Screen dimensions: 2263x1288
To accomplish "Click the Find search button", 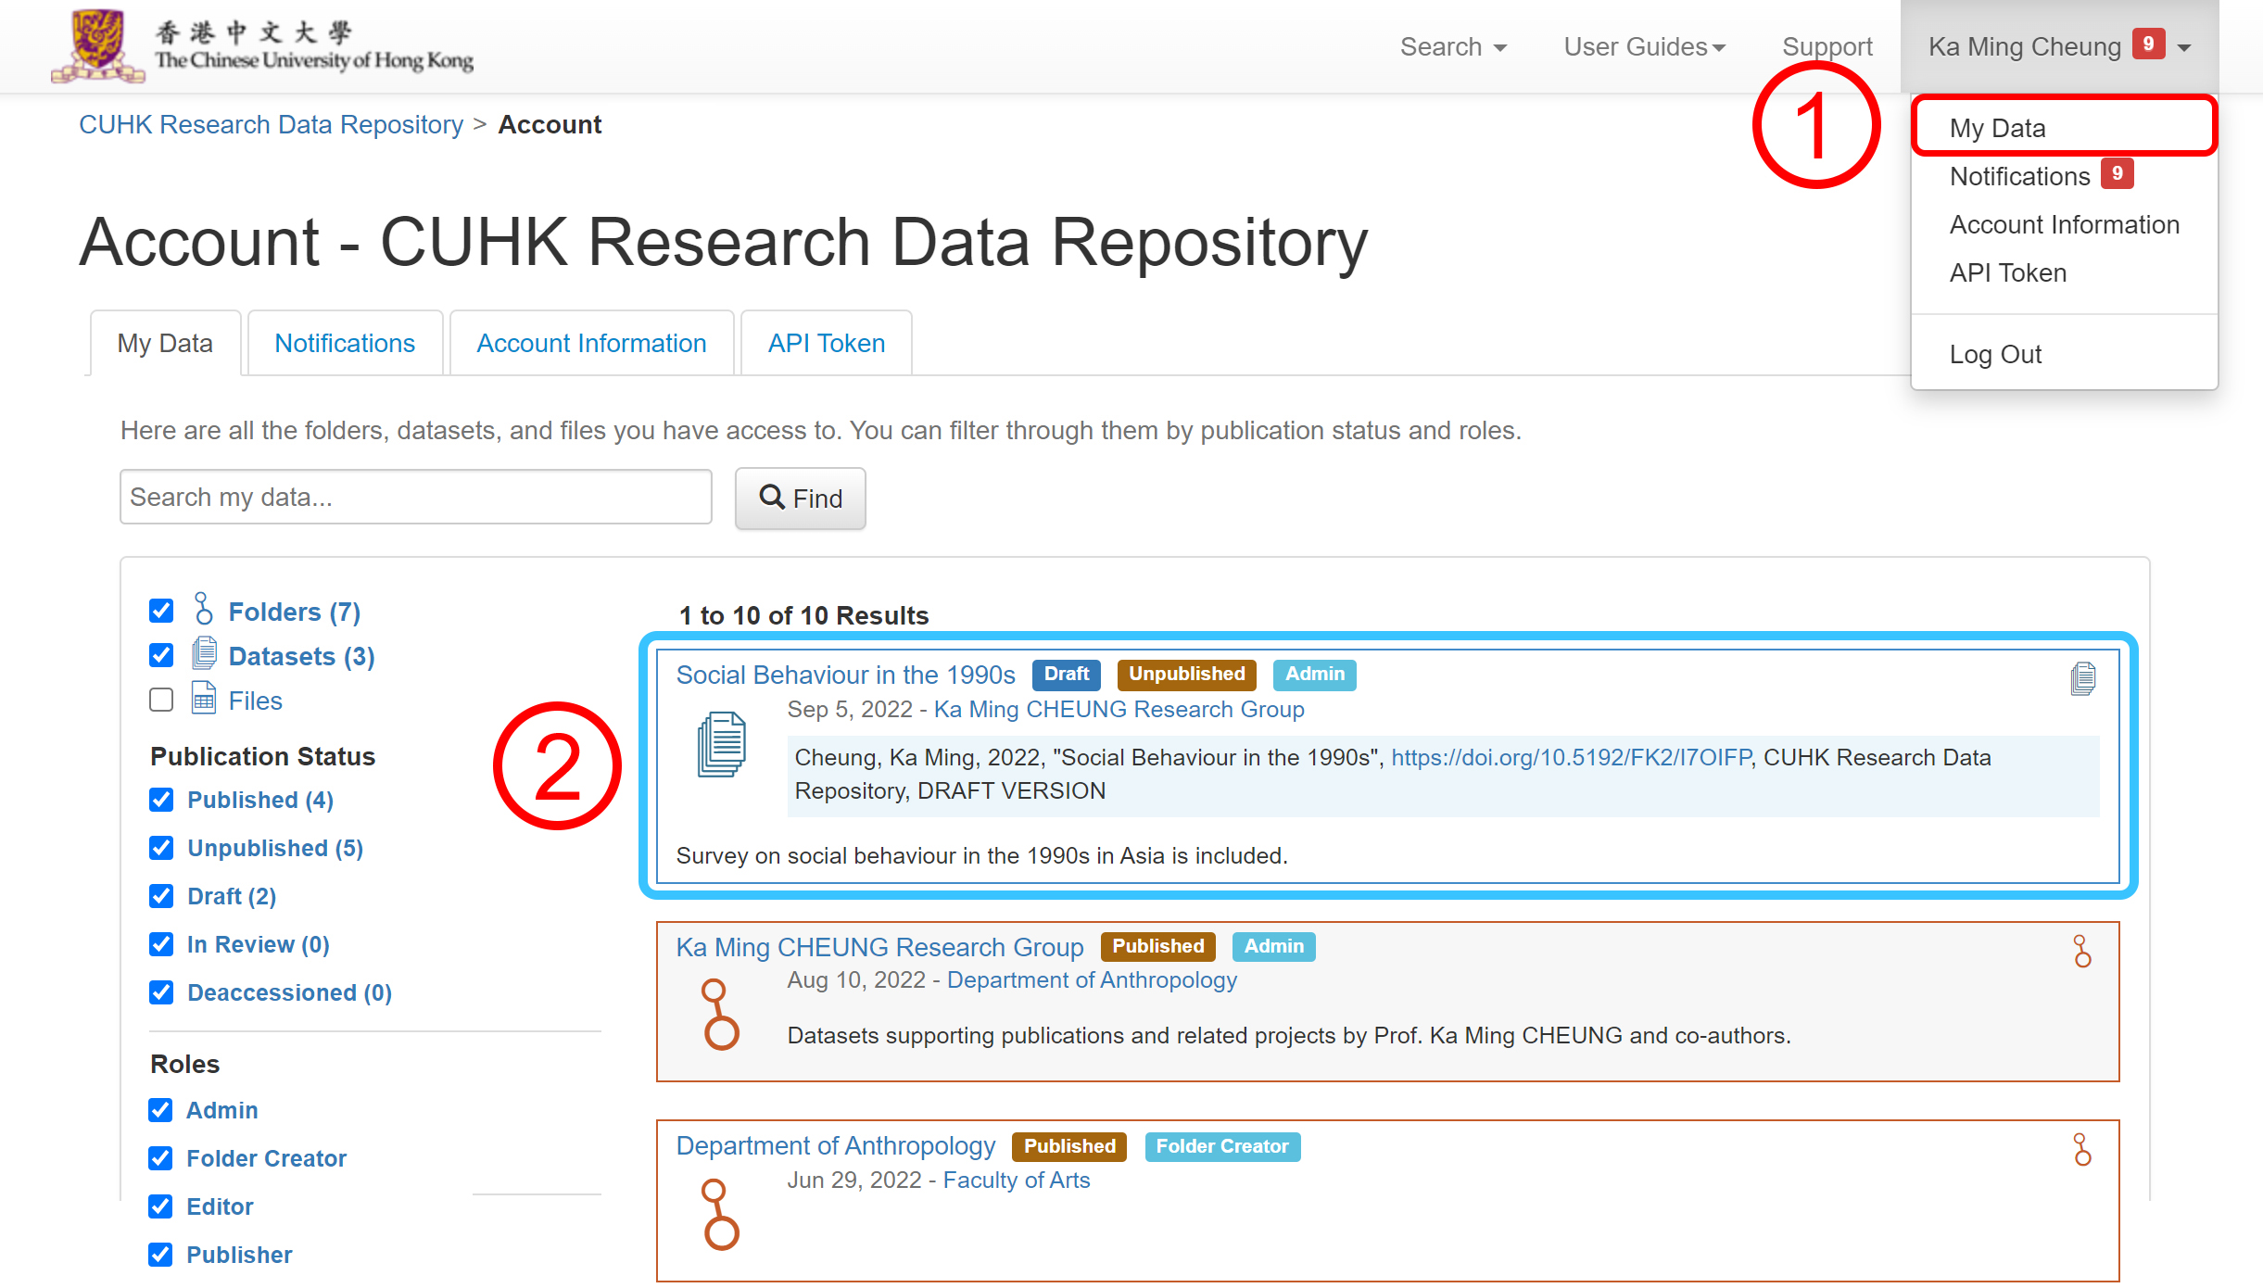I will (x=801, y=499).
